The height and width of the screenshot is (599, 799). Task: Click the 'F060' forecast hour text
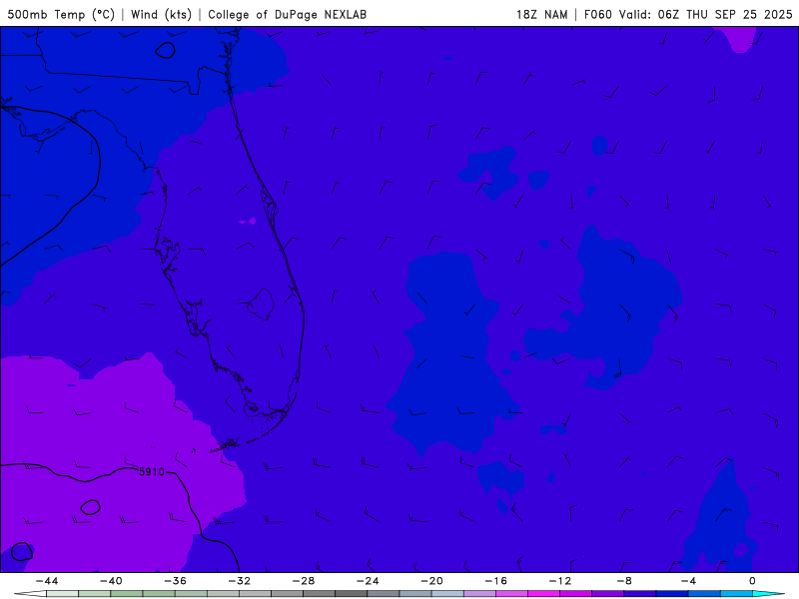(x=597, y=15)
